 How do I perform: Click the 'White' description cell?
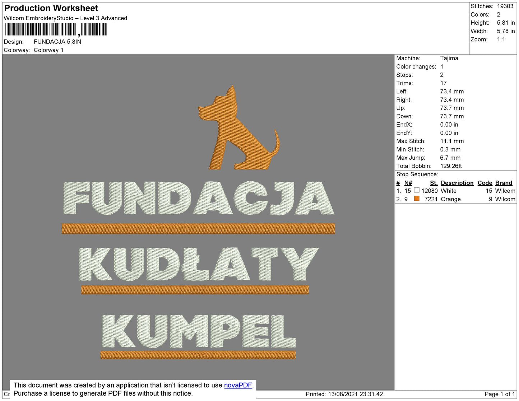(449, 191)
